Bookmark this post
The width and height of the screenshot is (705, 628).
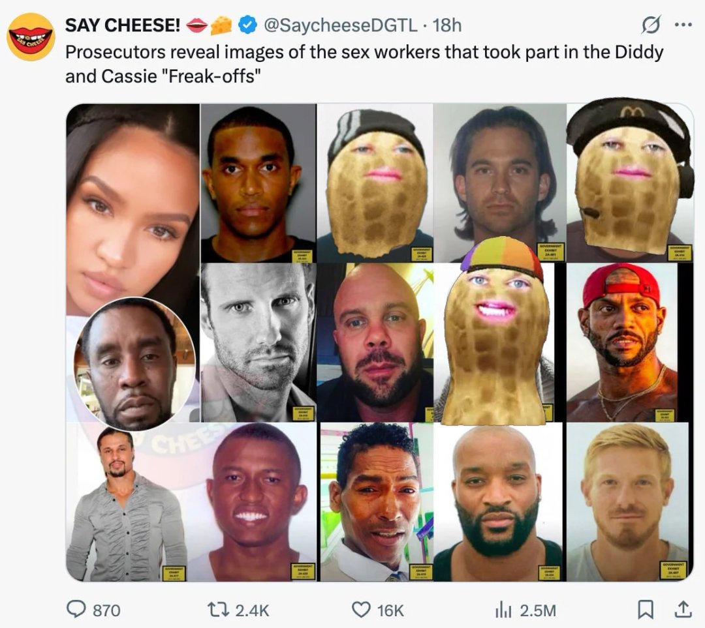point(645,609)
